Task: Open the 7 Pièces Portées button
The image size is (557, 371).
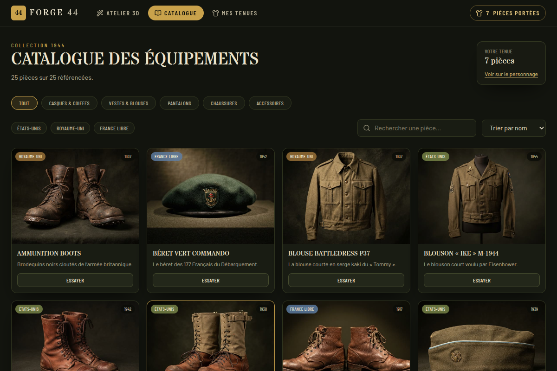Action: click(508, 13)
